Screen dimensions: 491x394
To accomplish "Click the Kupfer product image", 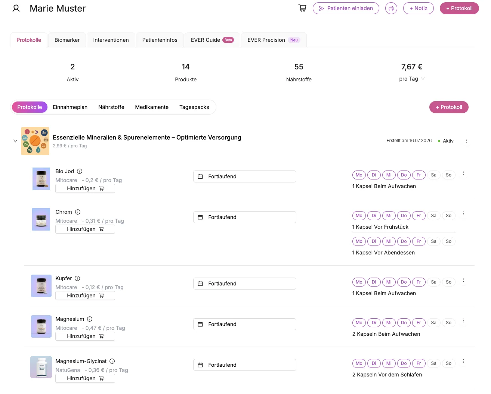I will click(x=41, y=286).
